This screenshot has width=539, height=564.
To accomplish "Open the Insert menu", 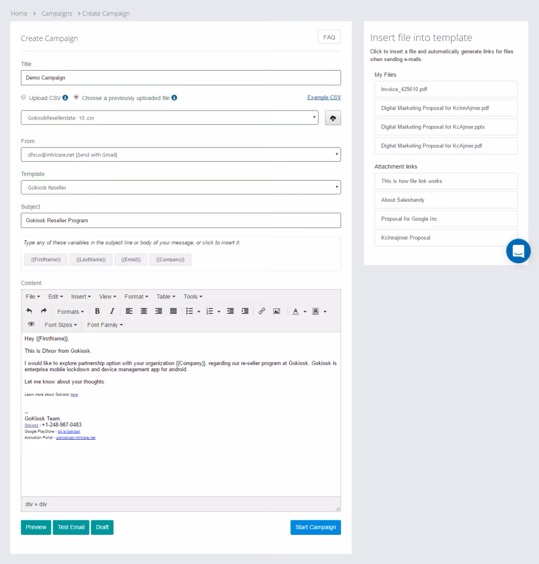I will [81, 296].
